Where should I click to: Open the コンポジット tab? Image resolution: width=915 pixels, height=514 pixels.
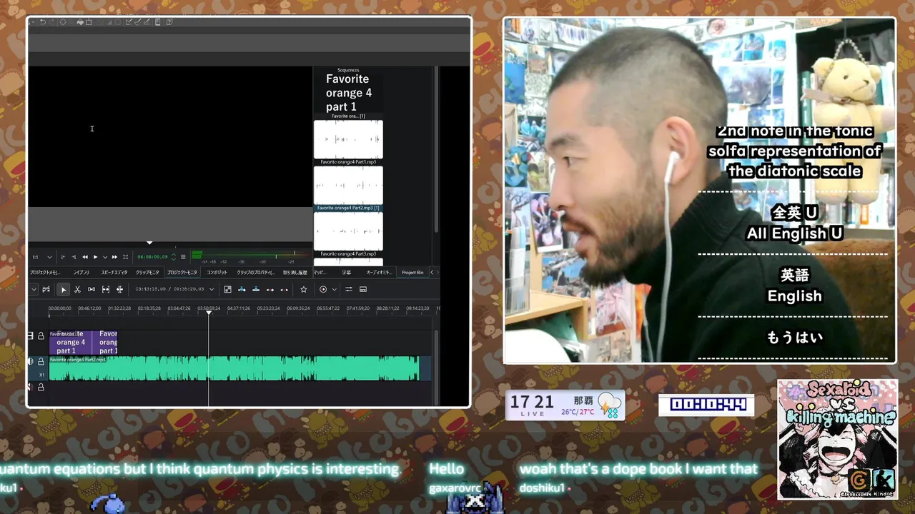(217, 273)
